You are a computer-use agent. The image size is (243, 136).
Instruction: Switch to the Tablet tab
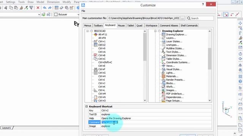131,25
